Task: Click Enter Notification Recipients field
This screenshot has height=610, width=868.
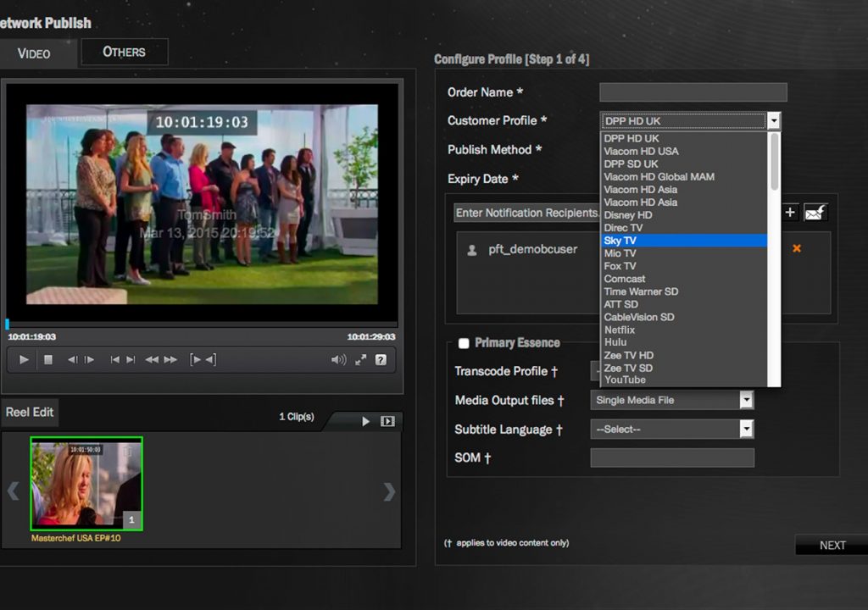Action: (x=527, y=213)
